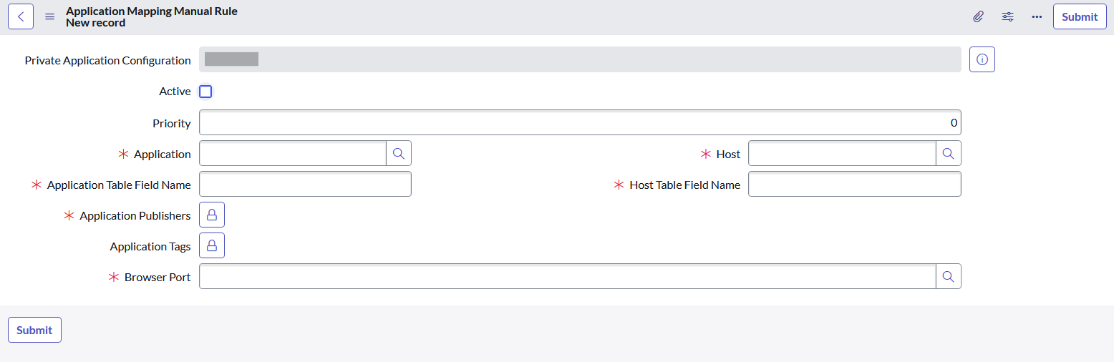Unlock the Application Tags lock icon
The height and width of the screenshot is (362, 1114).
click(212, 245)
